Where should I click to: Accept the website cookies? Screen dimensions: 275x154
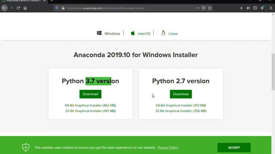tap(234, 148)
